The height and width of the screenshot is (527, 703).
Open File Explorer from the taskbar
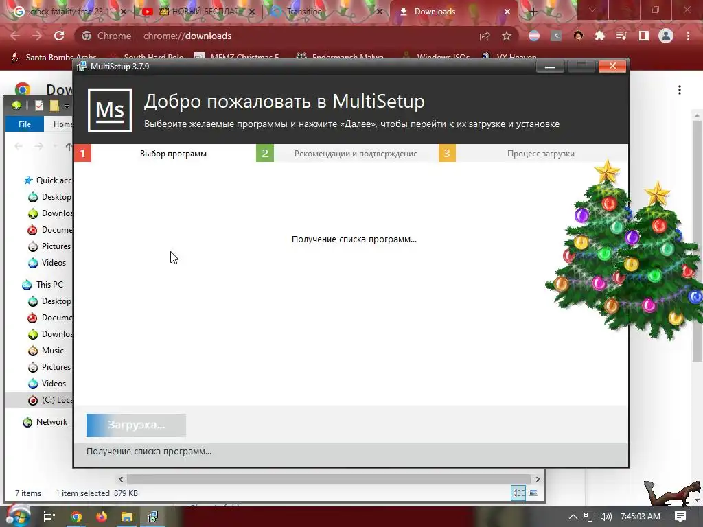pyautogui.click(x=127, y=517)
